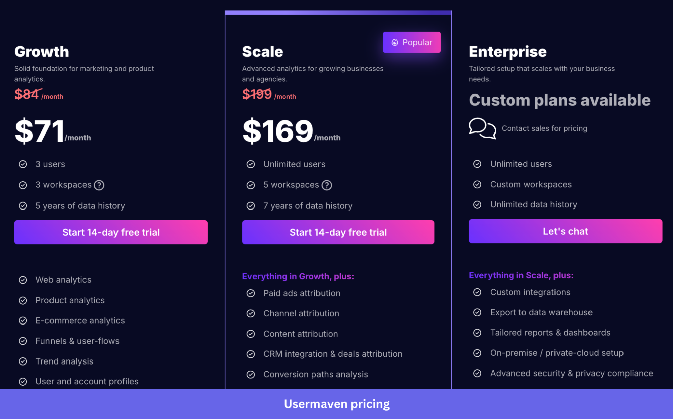
Task: Click the check circle next to 7 years of data history
Action: point(250,205)
